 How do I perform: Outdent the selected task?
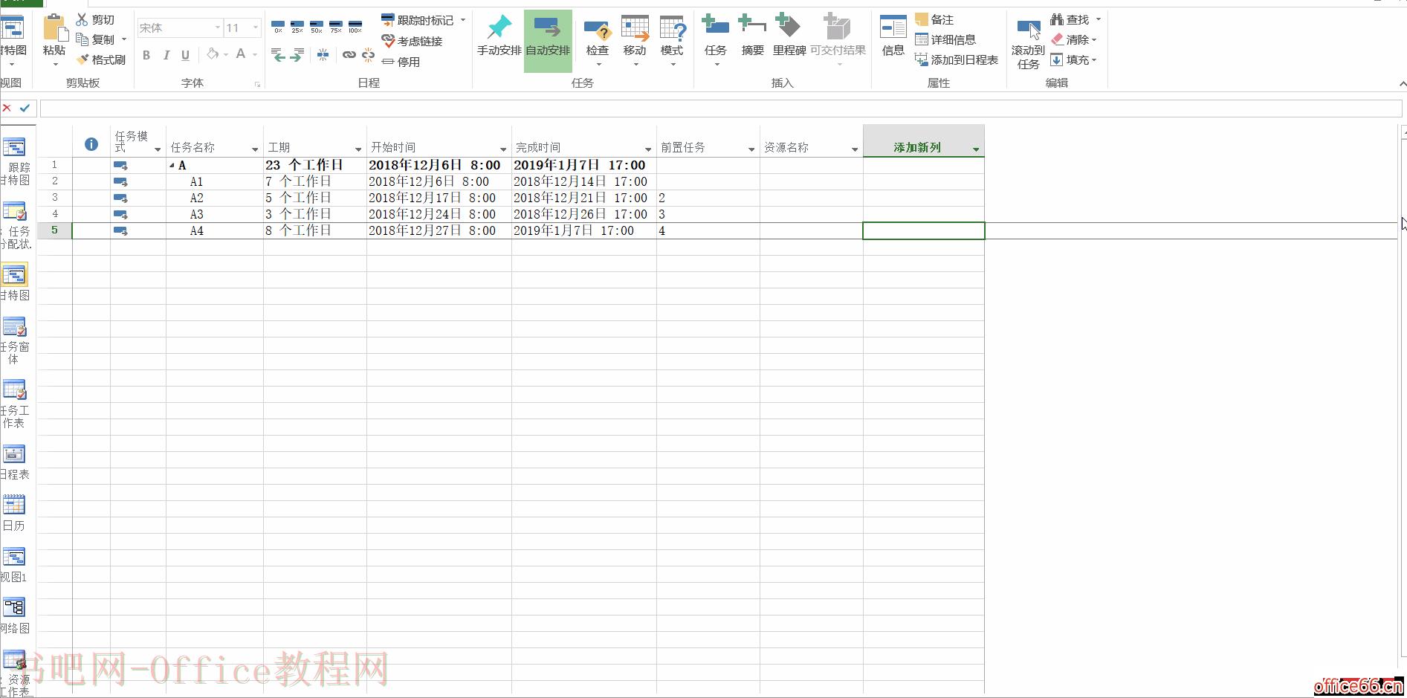(x=278, y=54)
